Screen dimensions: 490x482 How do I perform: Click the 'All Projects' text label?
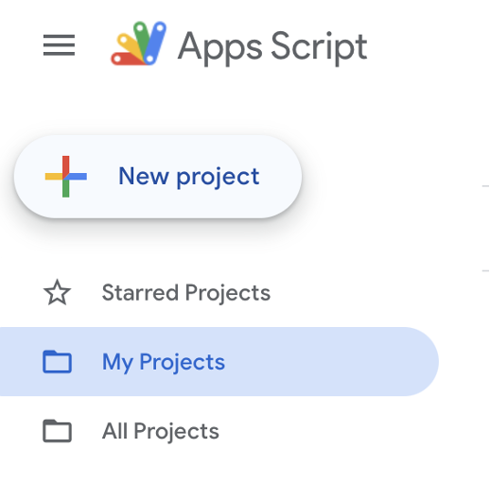pyautogui.click(x=160, y=431)
